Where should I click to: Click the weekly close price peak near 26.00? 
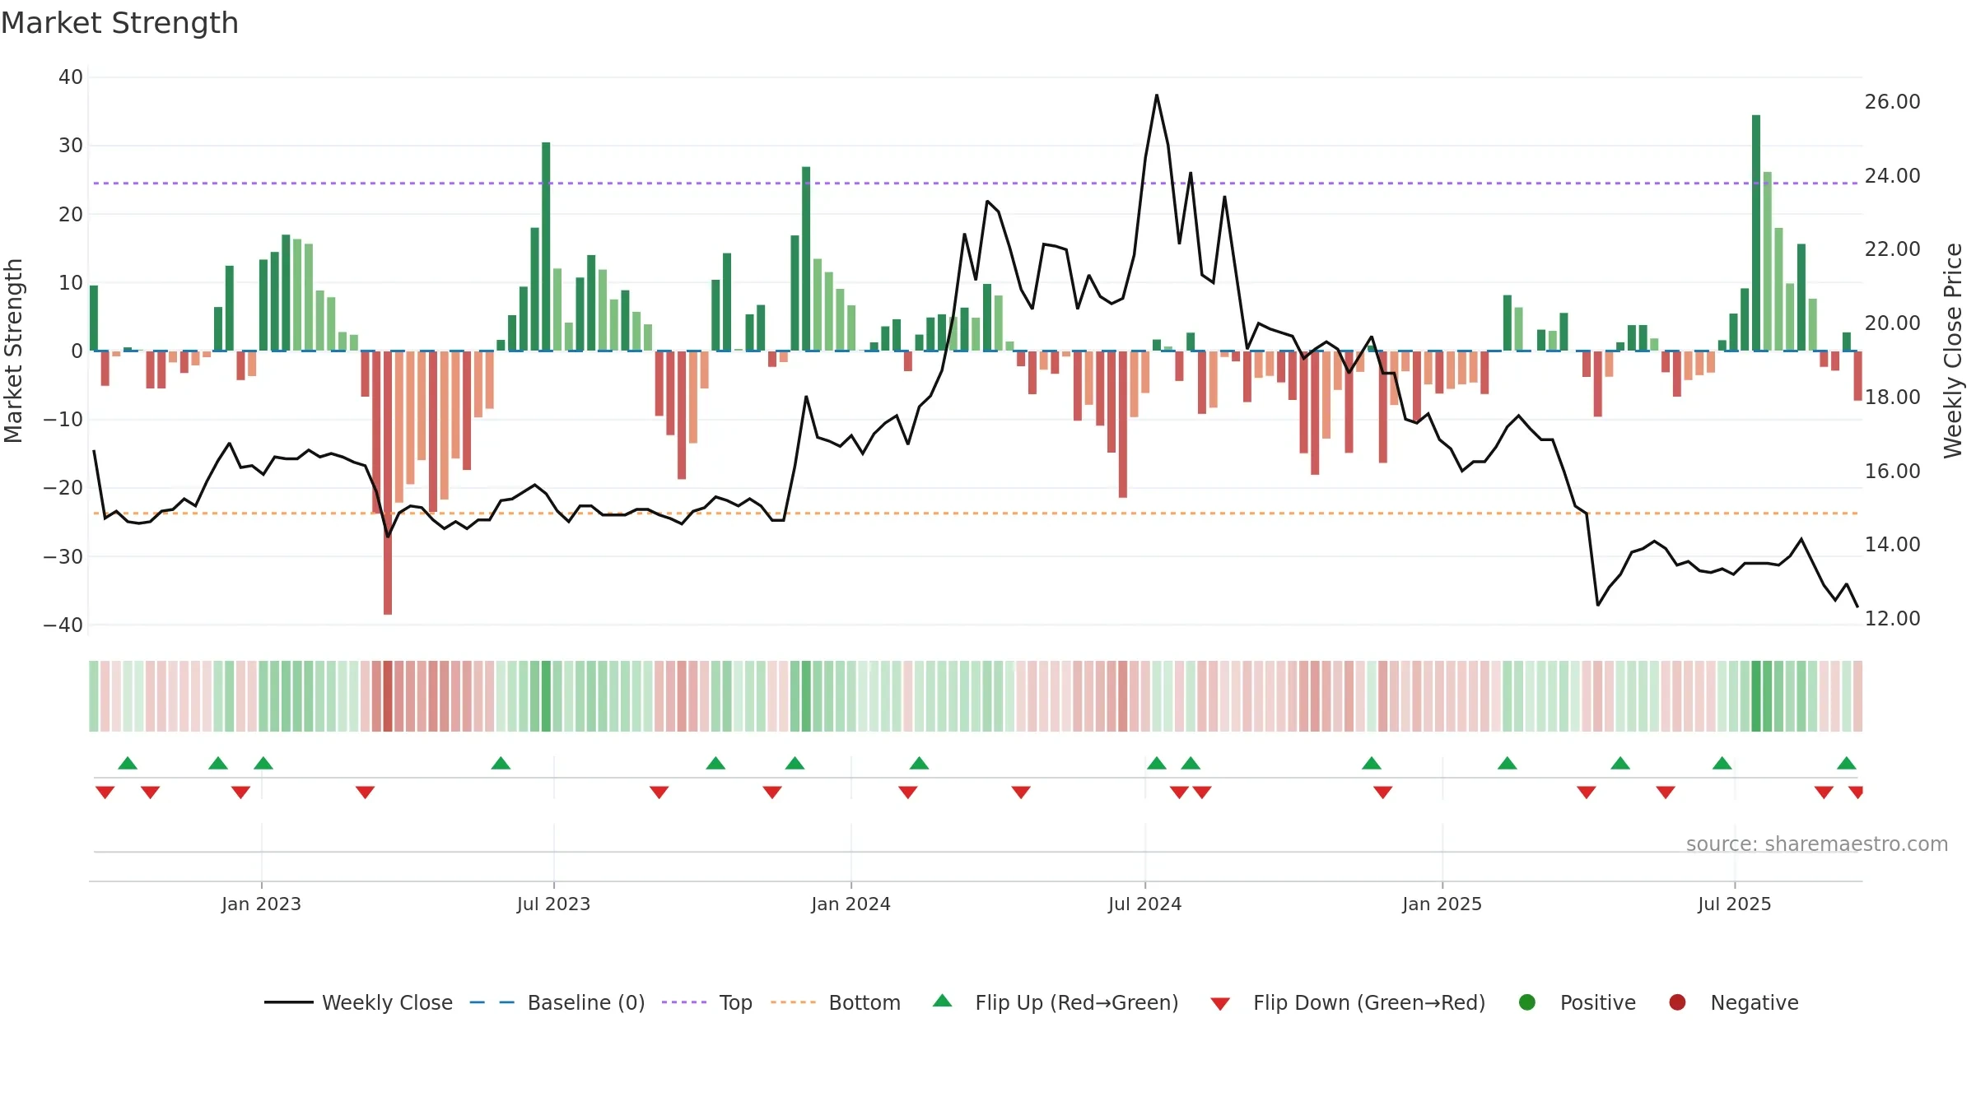(1157, 95)
